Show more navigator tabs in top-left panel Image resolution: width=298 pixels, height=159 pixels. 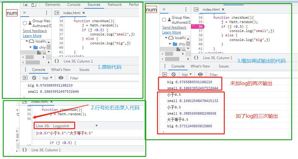[x=24, y=13]
